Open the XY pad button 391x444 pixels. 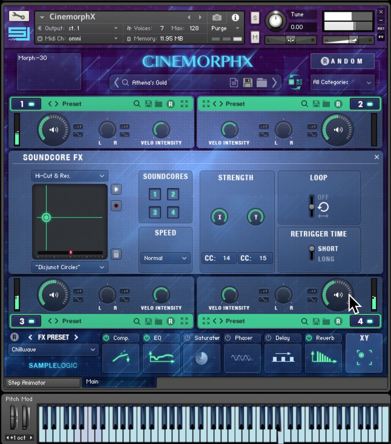(x=364, y=353)
